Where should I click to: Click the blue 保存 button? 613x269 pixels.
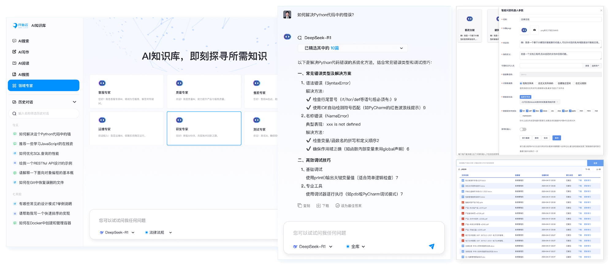click(x=557, y=138)
